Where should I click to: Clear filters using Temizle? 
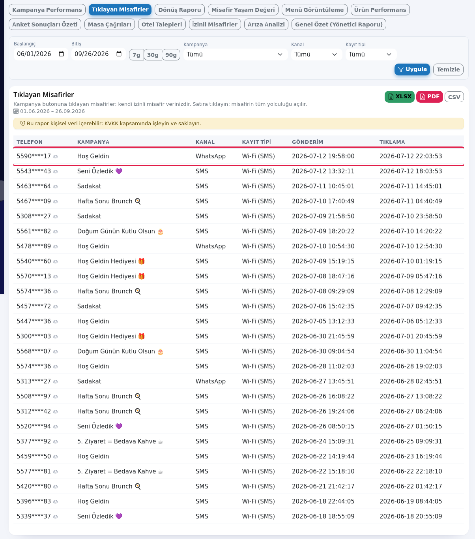[448, 69]
